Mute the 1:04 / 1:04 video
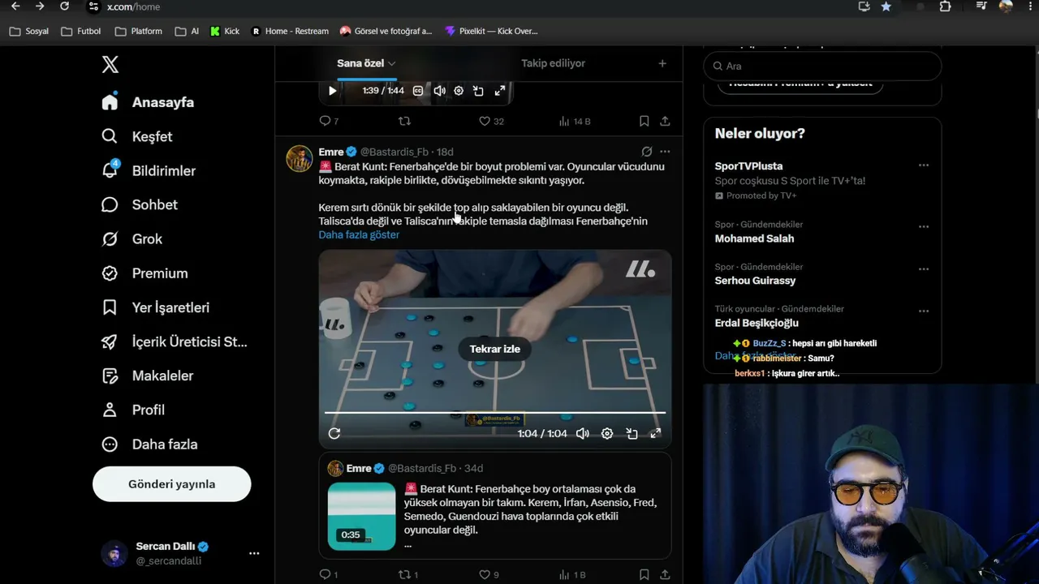 [583, 433]
